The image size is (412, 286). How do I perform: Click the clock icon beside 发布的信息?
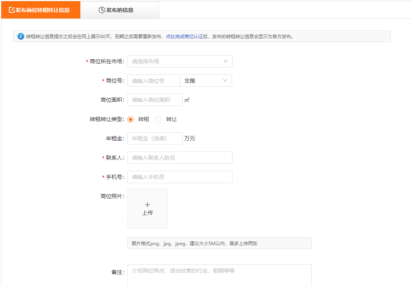pos(102,10)
